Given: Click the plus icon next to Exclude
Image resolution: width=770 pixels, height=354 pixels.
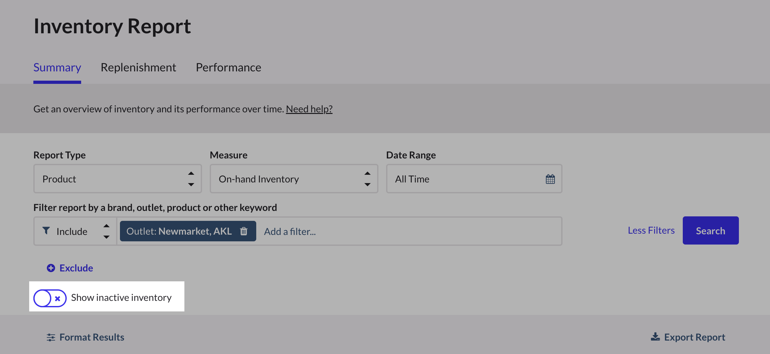Looking at the screenshot, I should click(x=51, y=268).
